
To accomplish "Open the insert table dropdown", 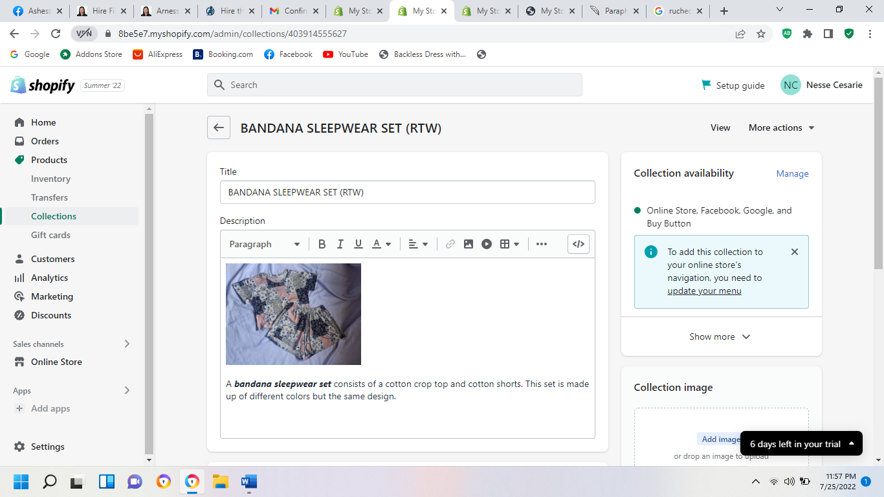I will point(510,244).
